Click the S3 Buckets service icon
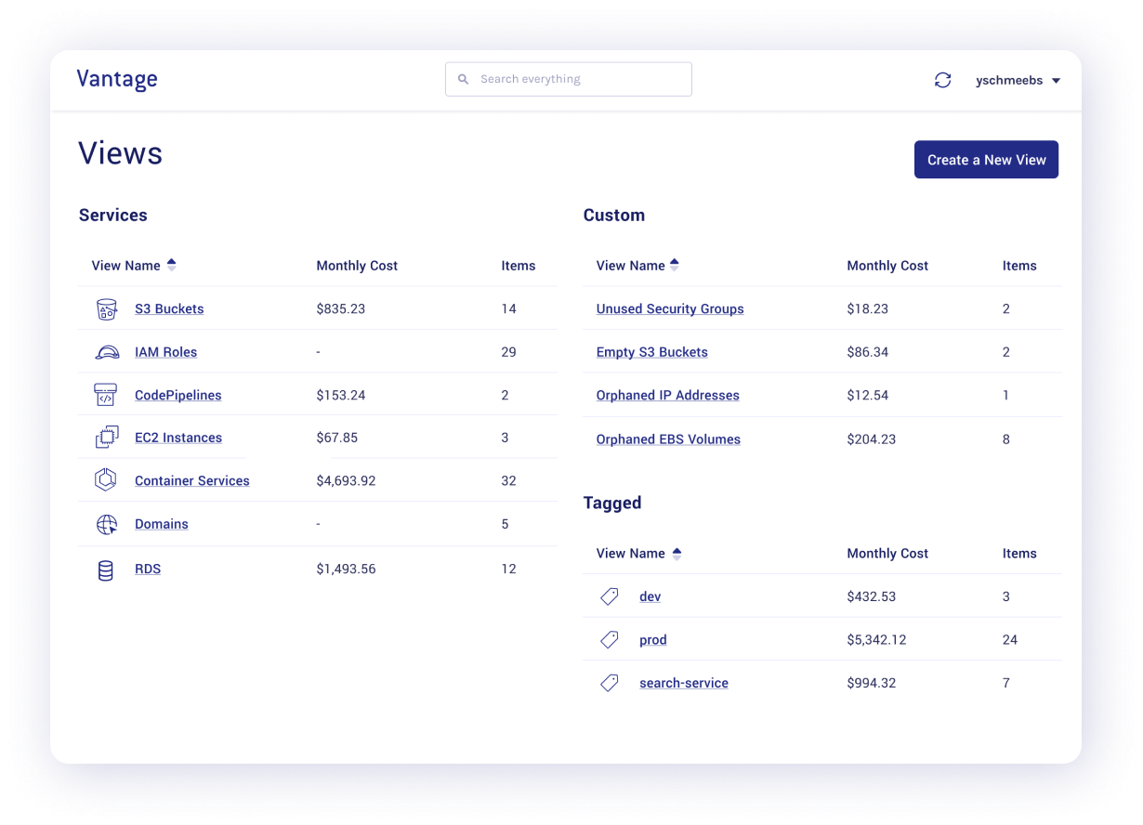 (x=106, y=308)
